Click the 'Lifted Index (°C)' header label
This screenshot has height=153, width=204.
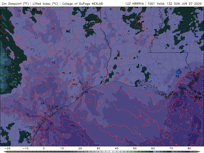click(45, 4)
